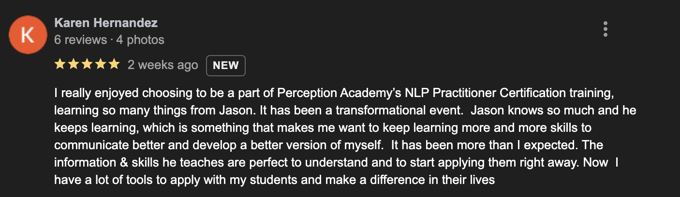Click the third rating star

[87, 65]
